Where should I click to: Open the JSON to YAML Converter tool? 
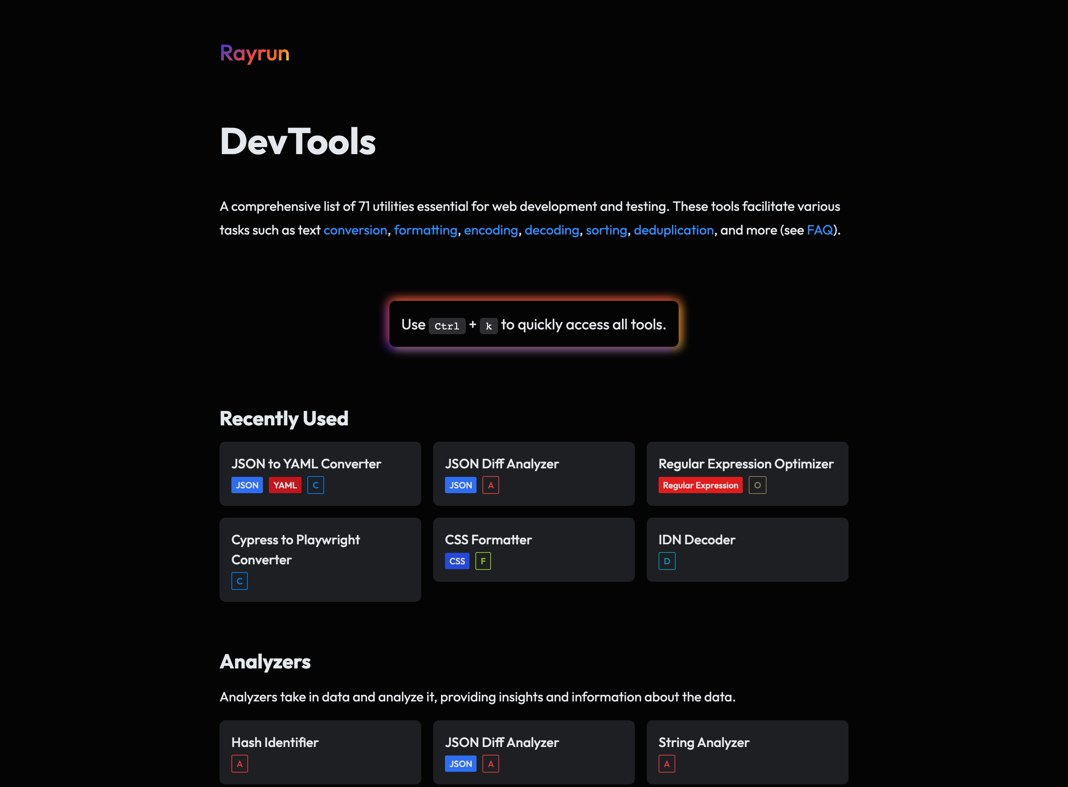(306, 464)
